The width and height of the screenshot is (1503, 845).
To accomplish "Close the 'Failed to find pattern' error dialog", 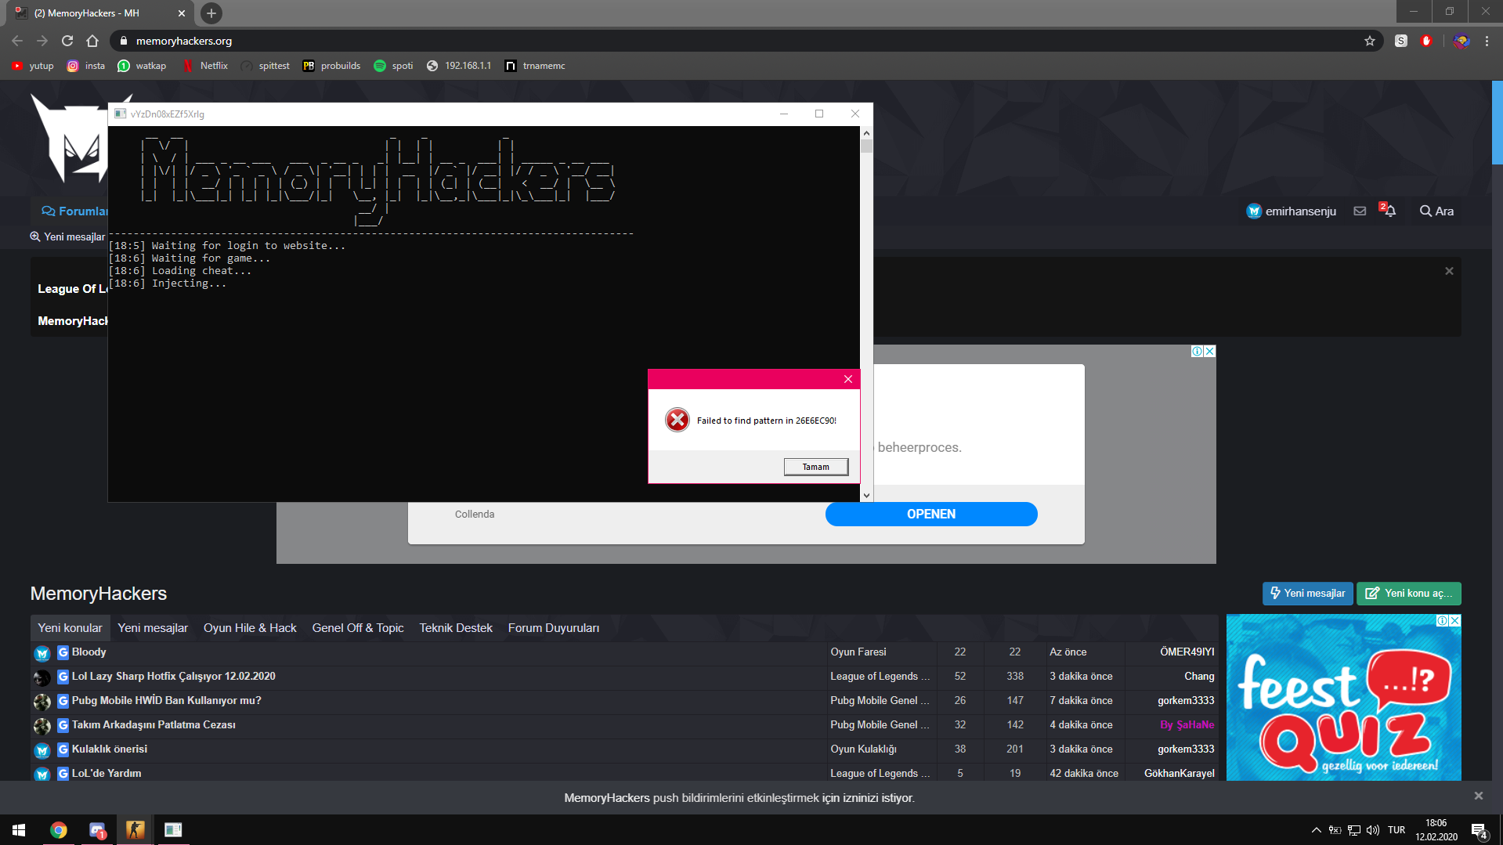I will click(x=847, y=379).
